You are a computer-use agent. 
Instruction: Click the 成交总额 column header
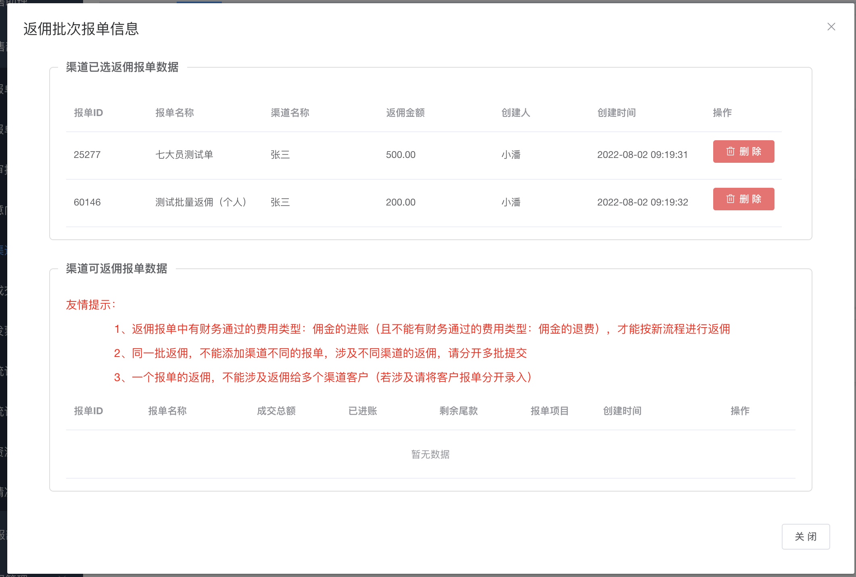tap(276, 411)
